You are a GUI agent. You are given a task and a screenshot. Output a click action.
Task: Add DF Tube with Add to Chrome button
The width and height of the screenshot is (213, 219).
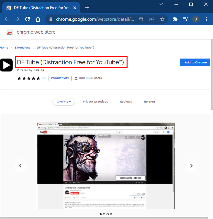point(195,62)
